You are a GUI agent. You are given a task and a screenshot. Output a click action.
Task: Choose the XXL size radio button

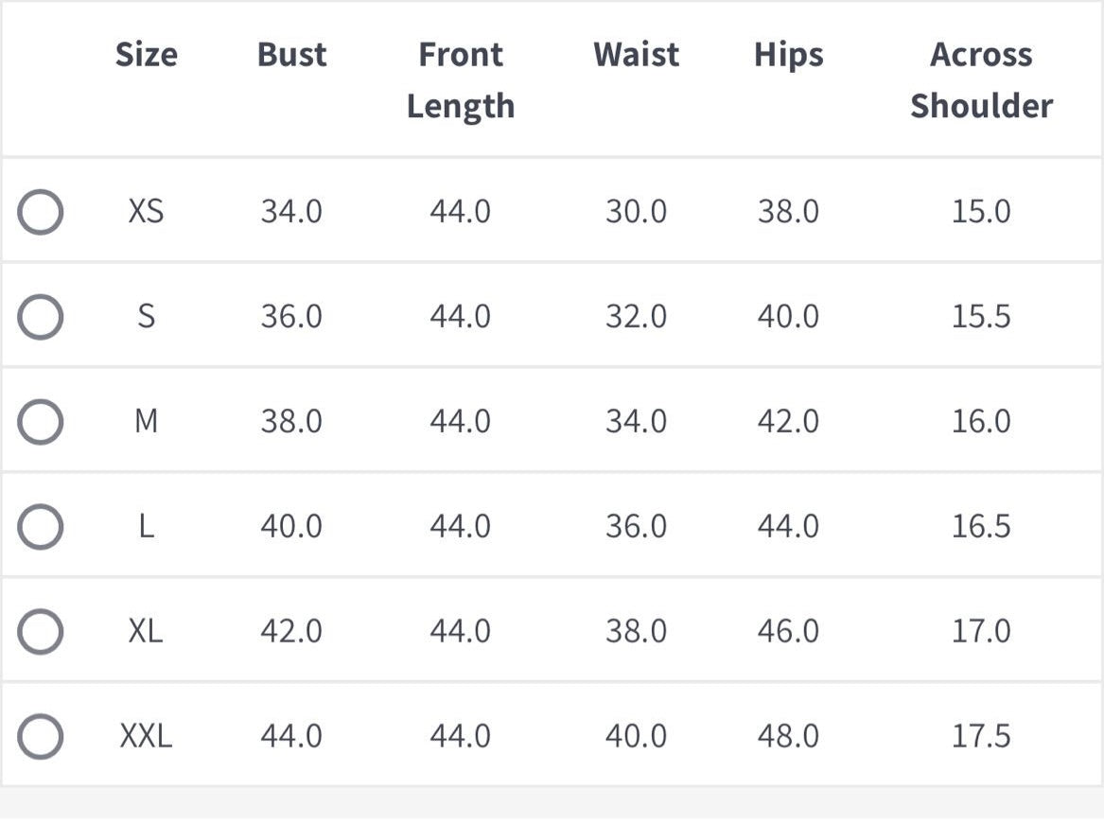coord(40,736)
